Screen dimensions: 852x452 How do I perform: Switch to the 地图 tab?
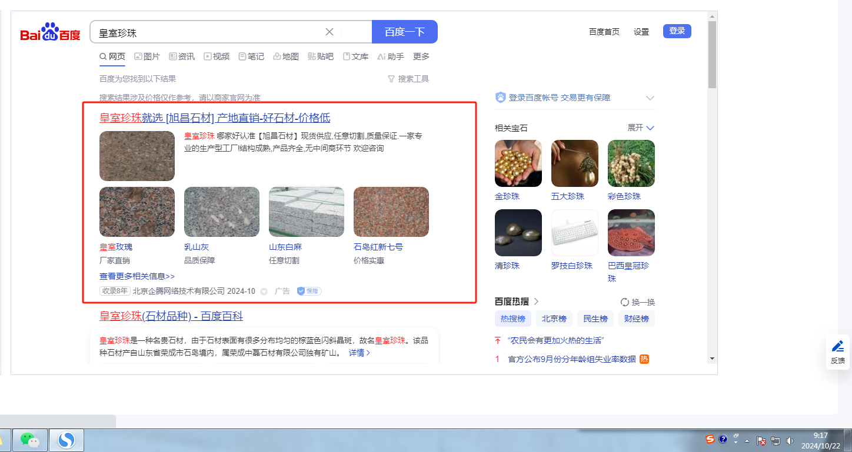click(286, 56)
